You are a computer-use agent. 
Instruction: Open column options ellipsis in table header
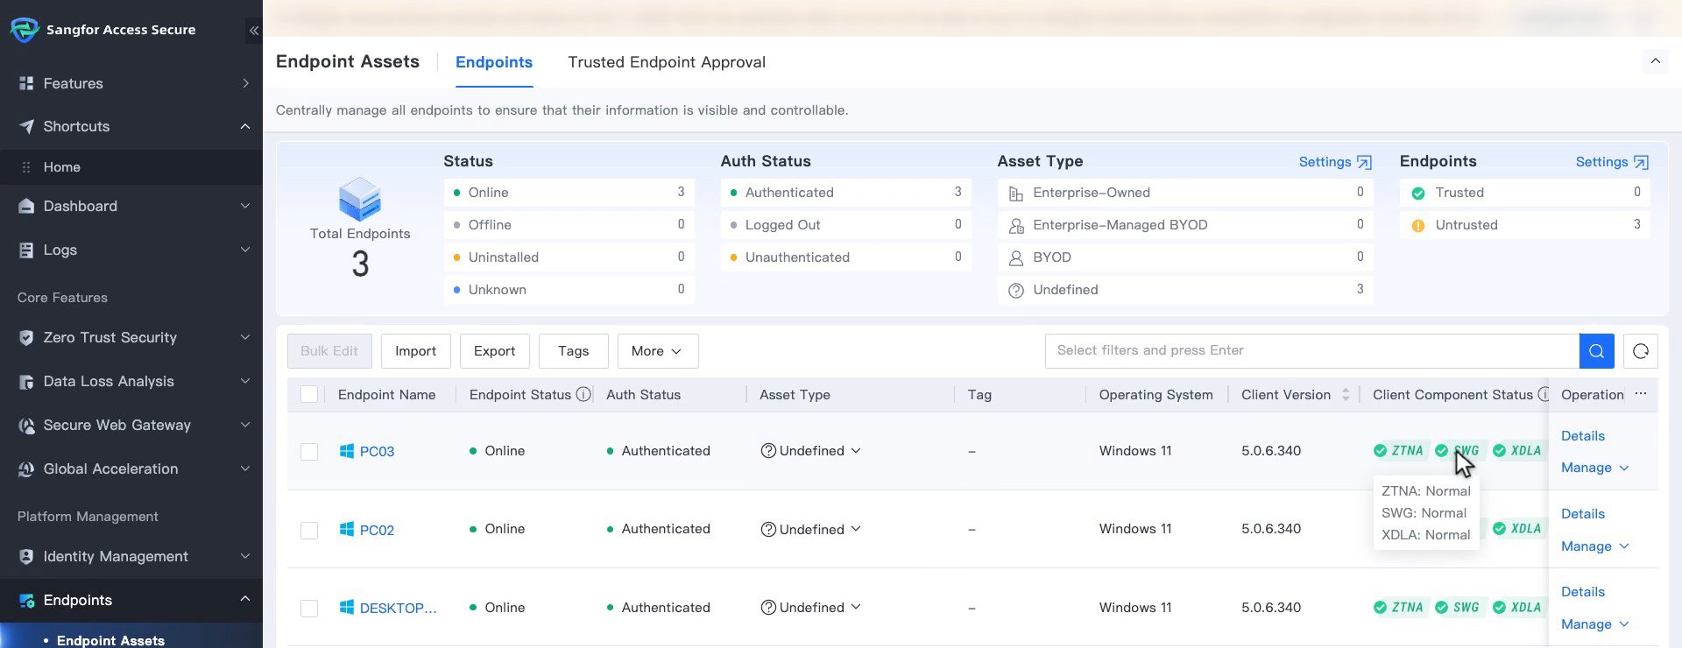coord(1641,394)
